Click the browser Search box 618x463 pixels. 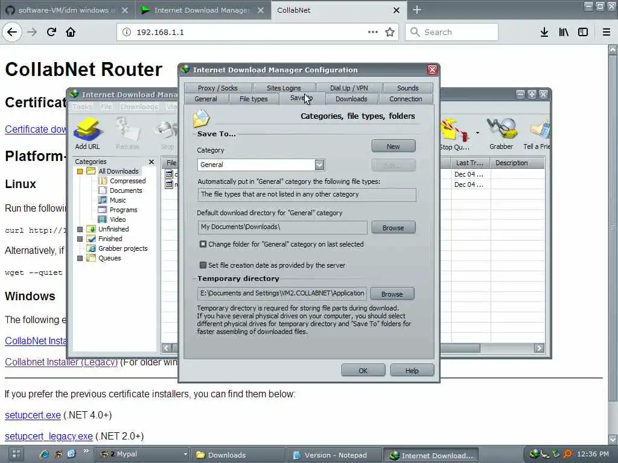(x=451, y=32)
